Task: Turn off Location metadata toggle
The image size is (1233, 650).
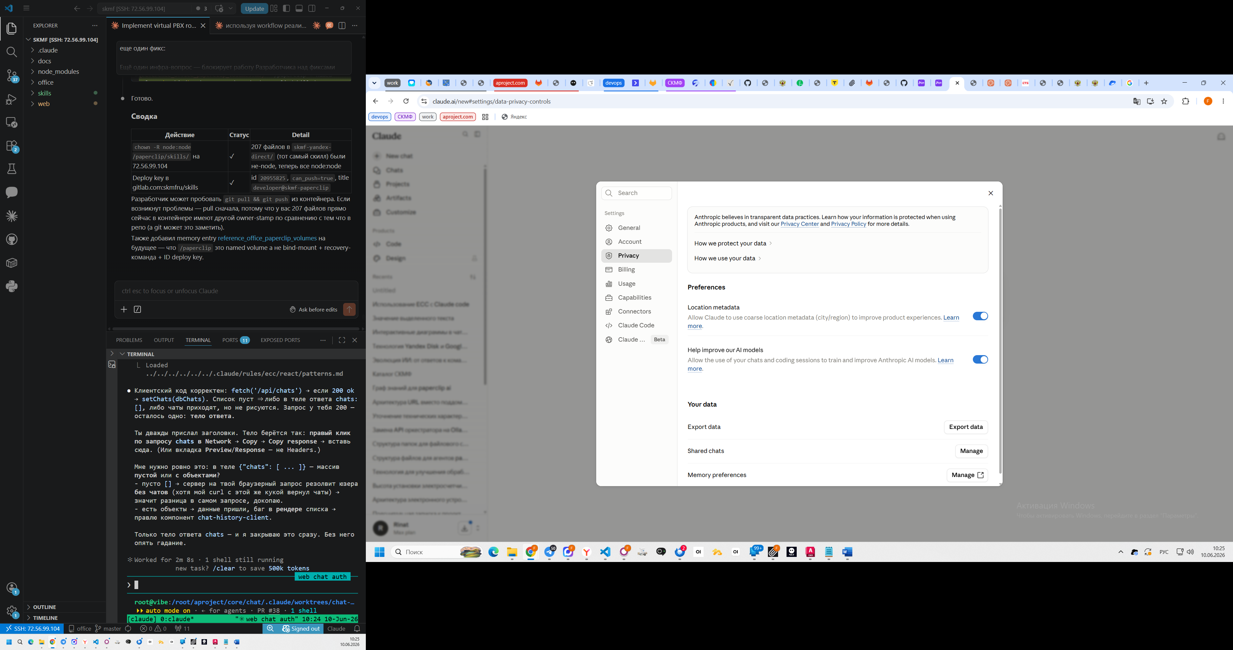Action: 980,316
